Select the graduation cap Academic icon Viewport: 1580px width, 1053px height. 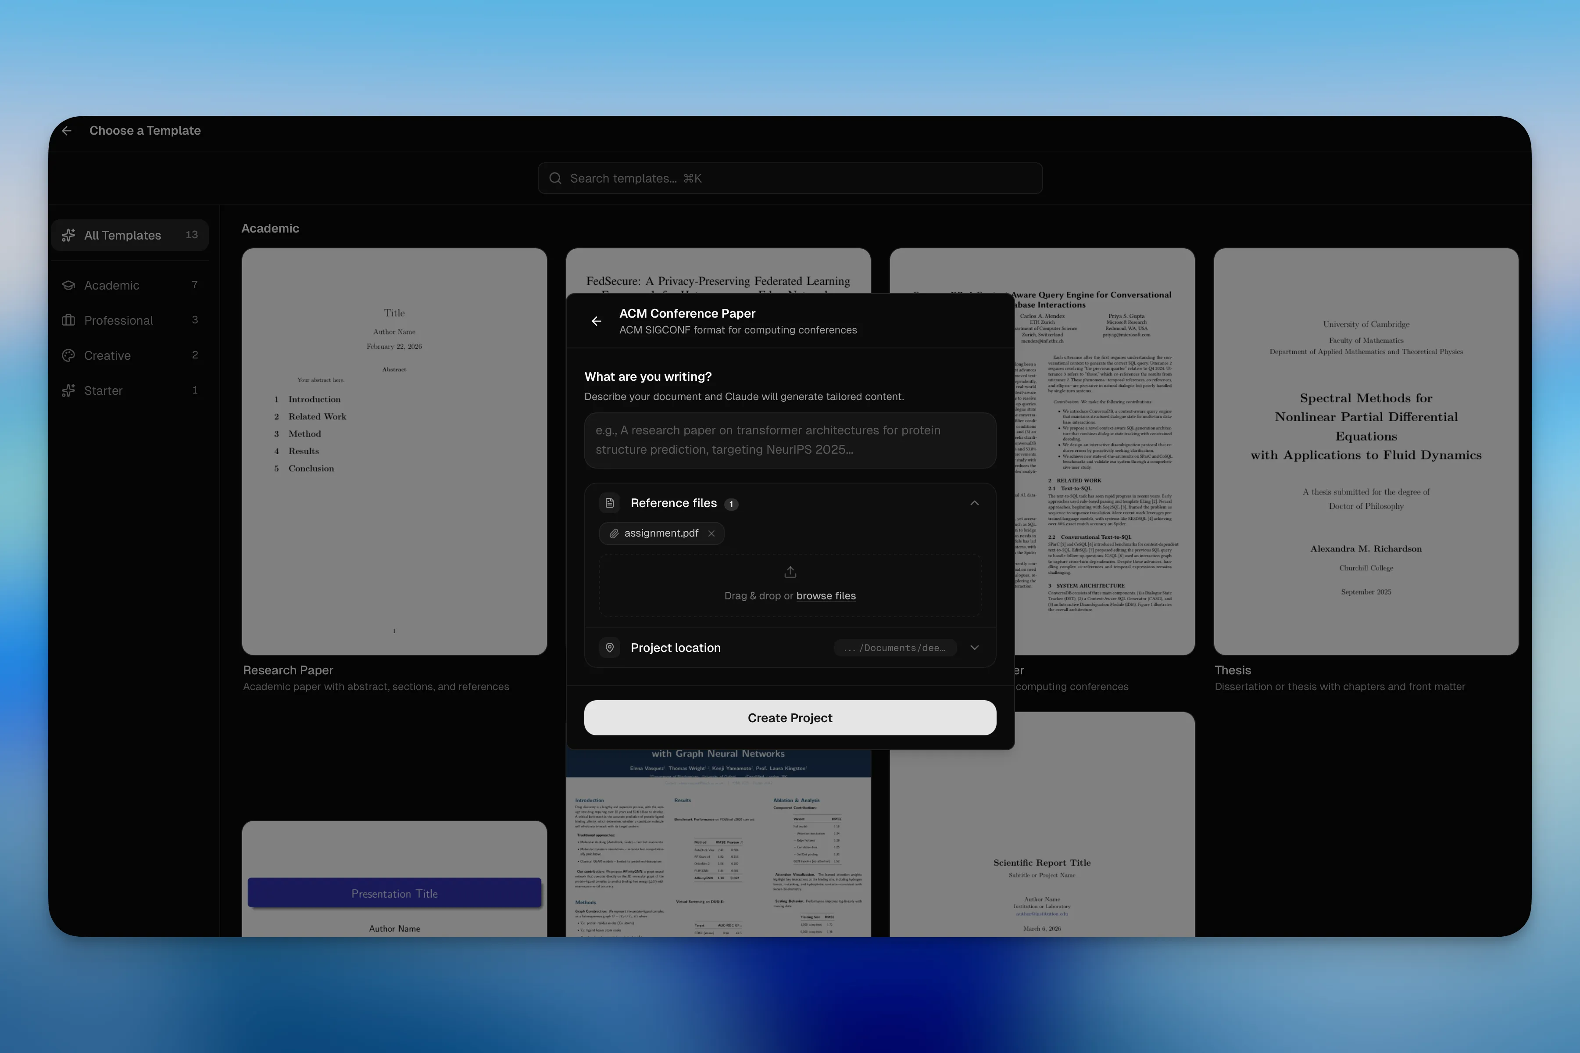pos(69,285)
